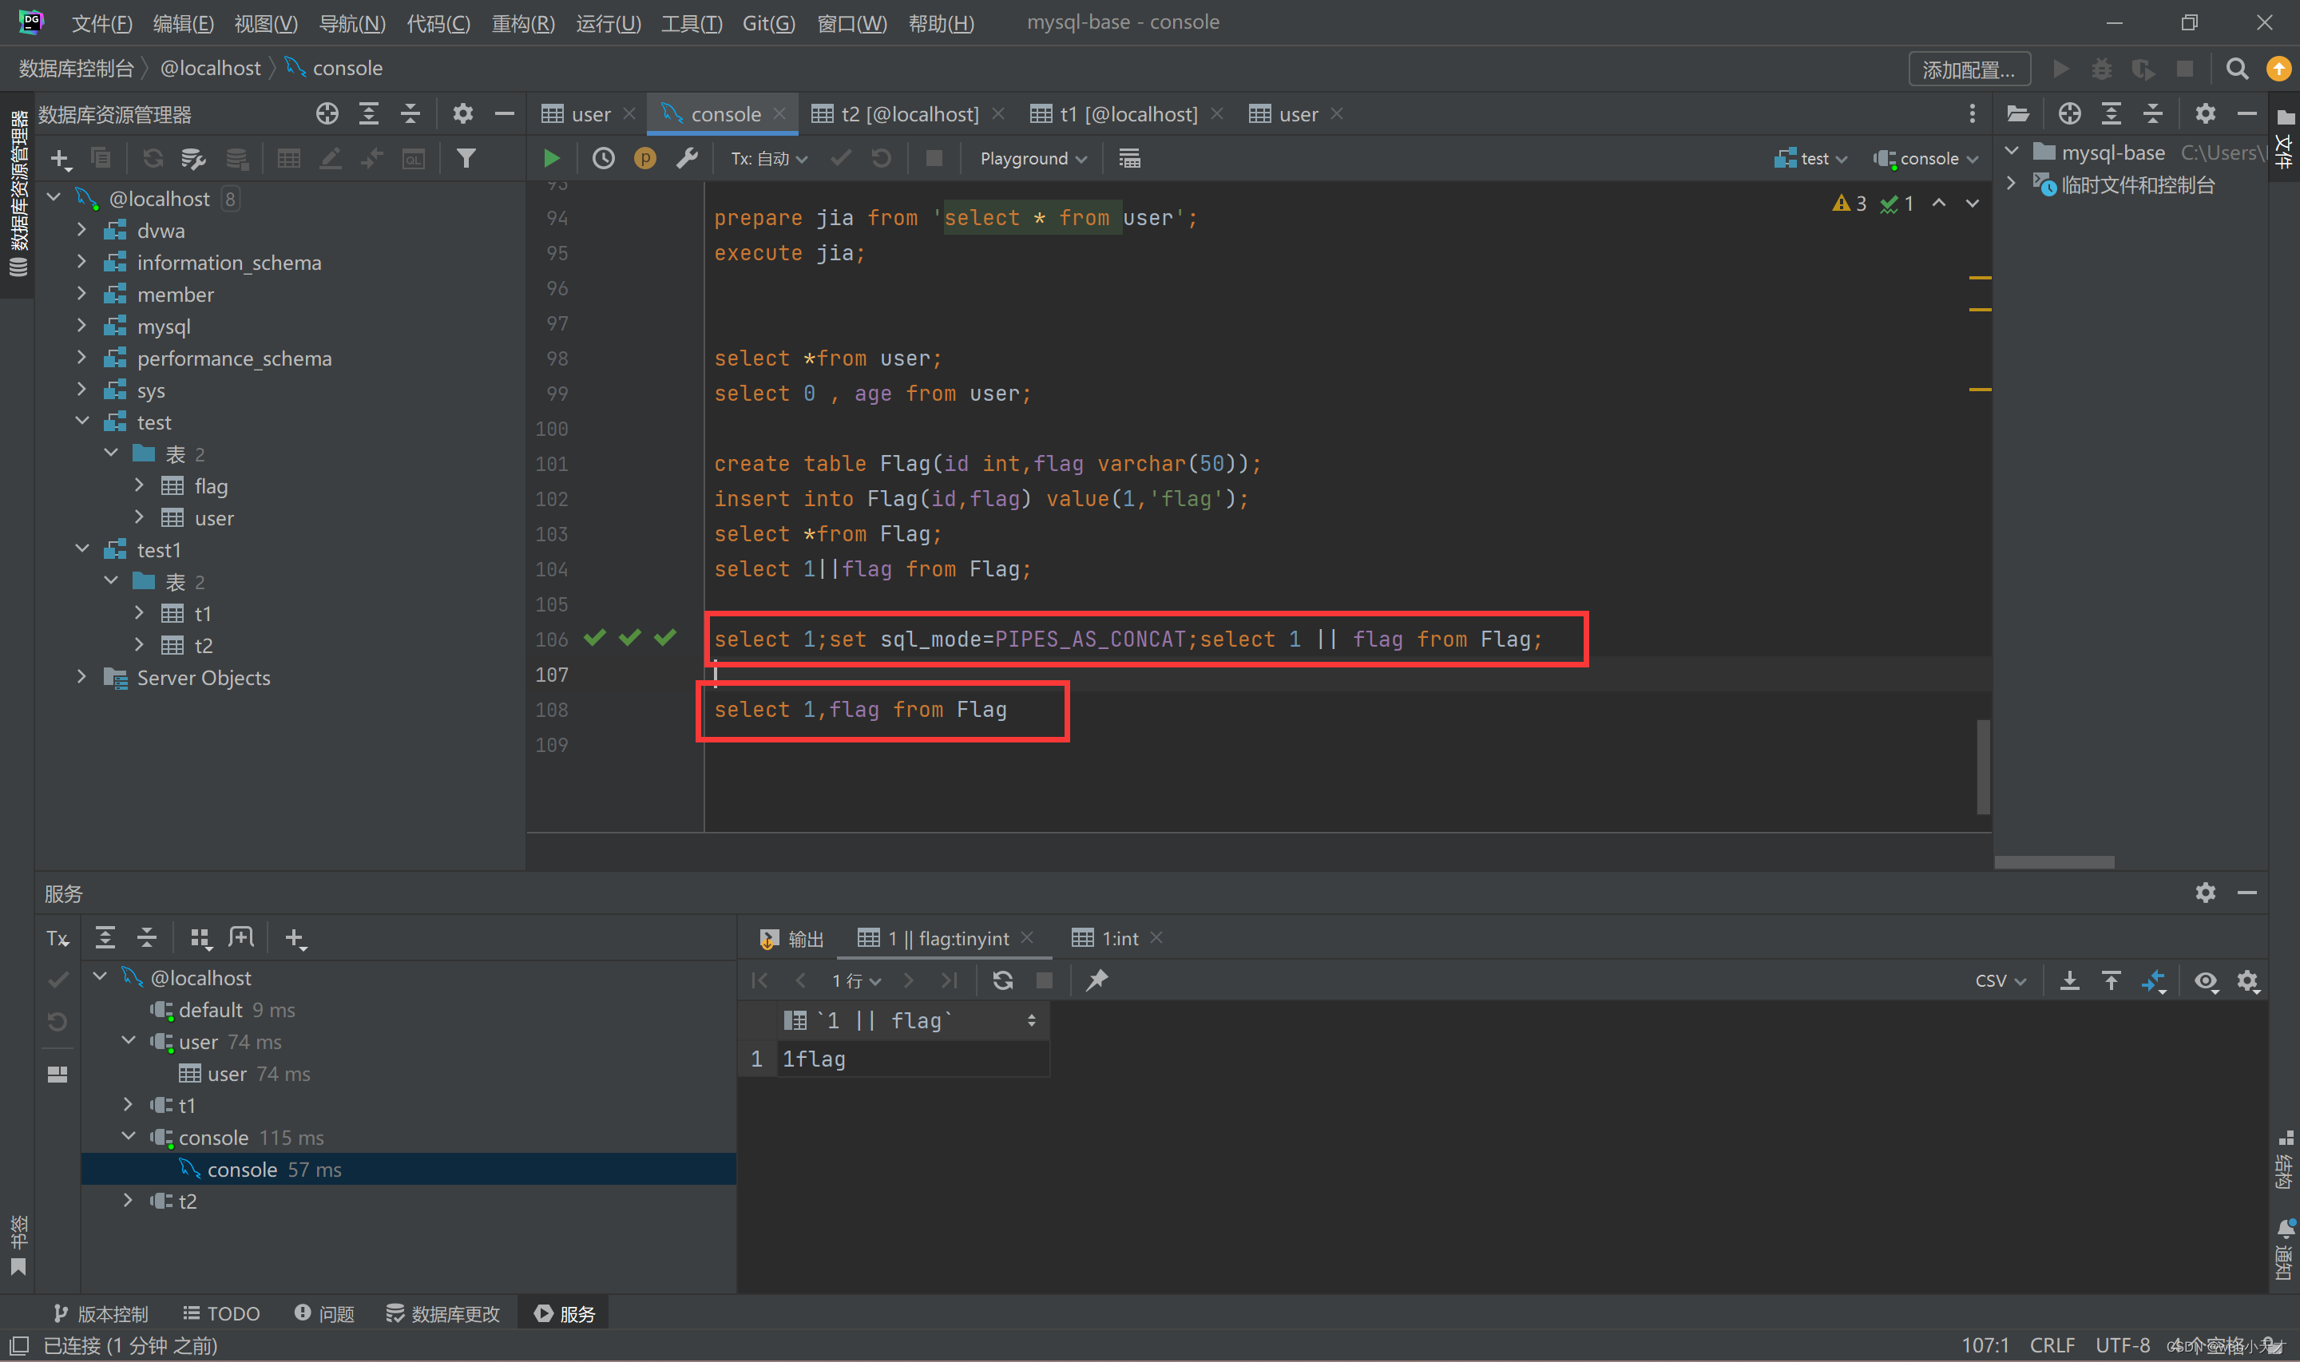2300x1362 pixels.
Task: Open the CSV export format selector
Action: click(1998, 980)
